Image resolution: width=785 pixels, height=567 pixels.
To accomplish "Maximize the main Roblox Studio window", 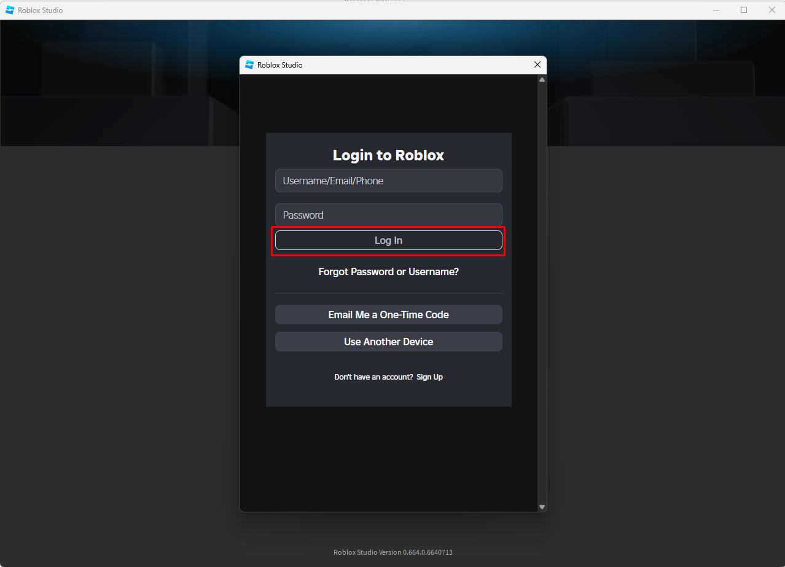I will 744,10.
